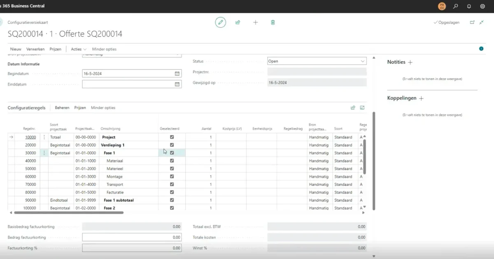The image size is (494, 259).
Task: Open the Verwerken menu
Action: [35, 49]
